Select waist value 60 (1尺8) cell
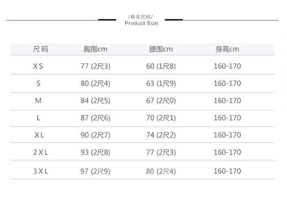Image resolution: width=287 pixels, height=204 pixels. point(161,66)
